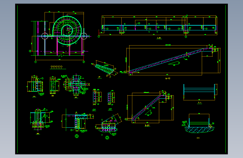Pick the long horizontal beam elevation drawing

pos(158,26)
